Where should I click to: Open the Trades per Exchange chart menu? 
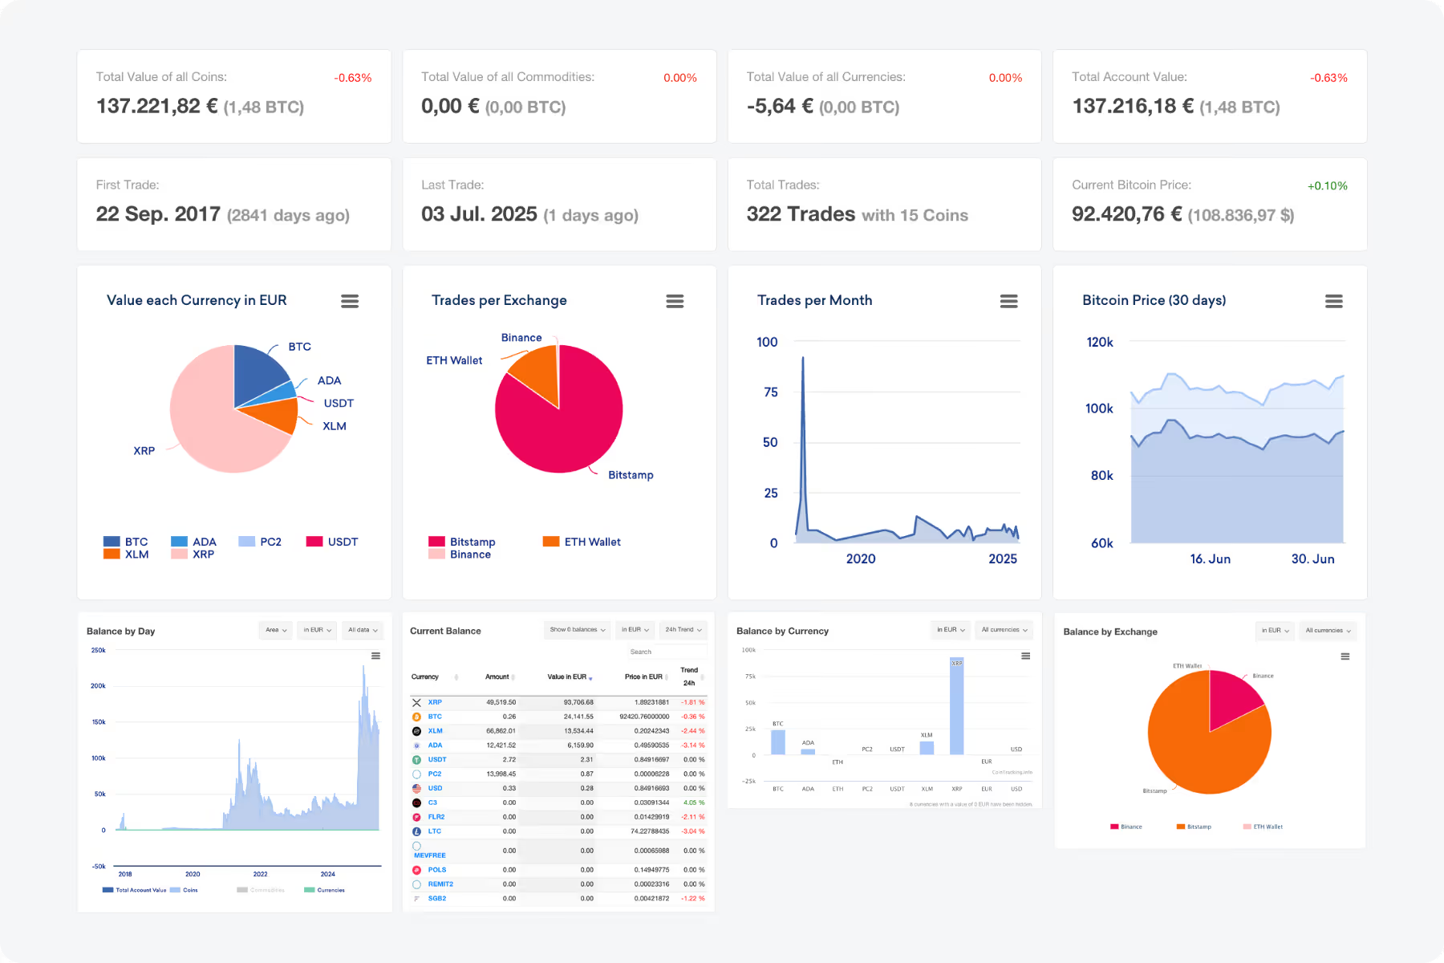[675, 301]
